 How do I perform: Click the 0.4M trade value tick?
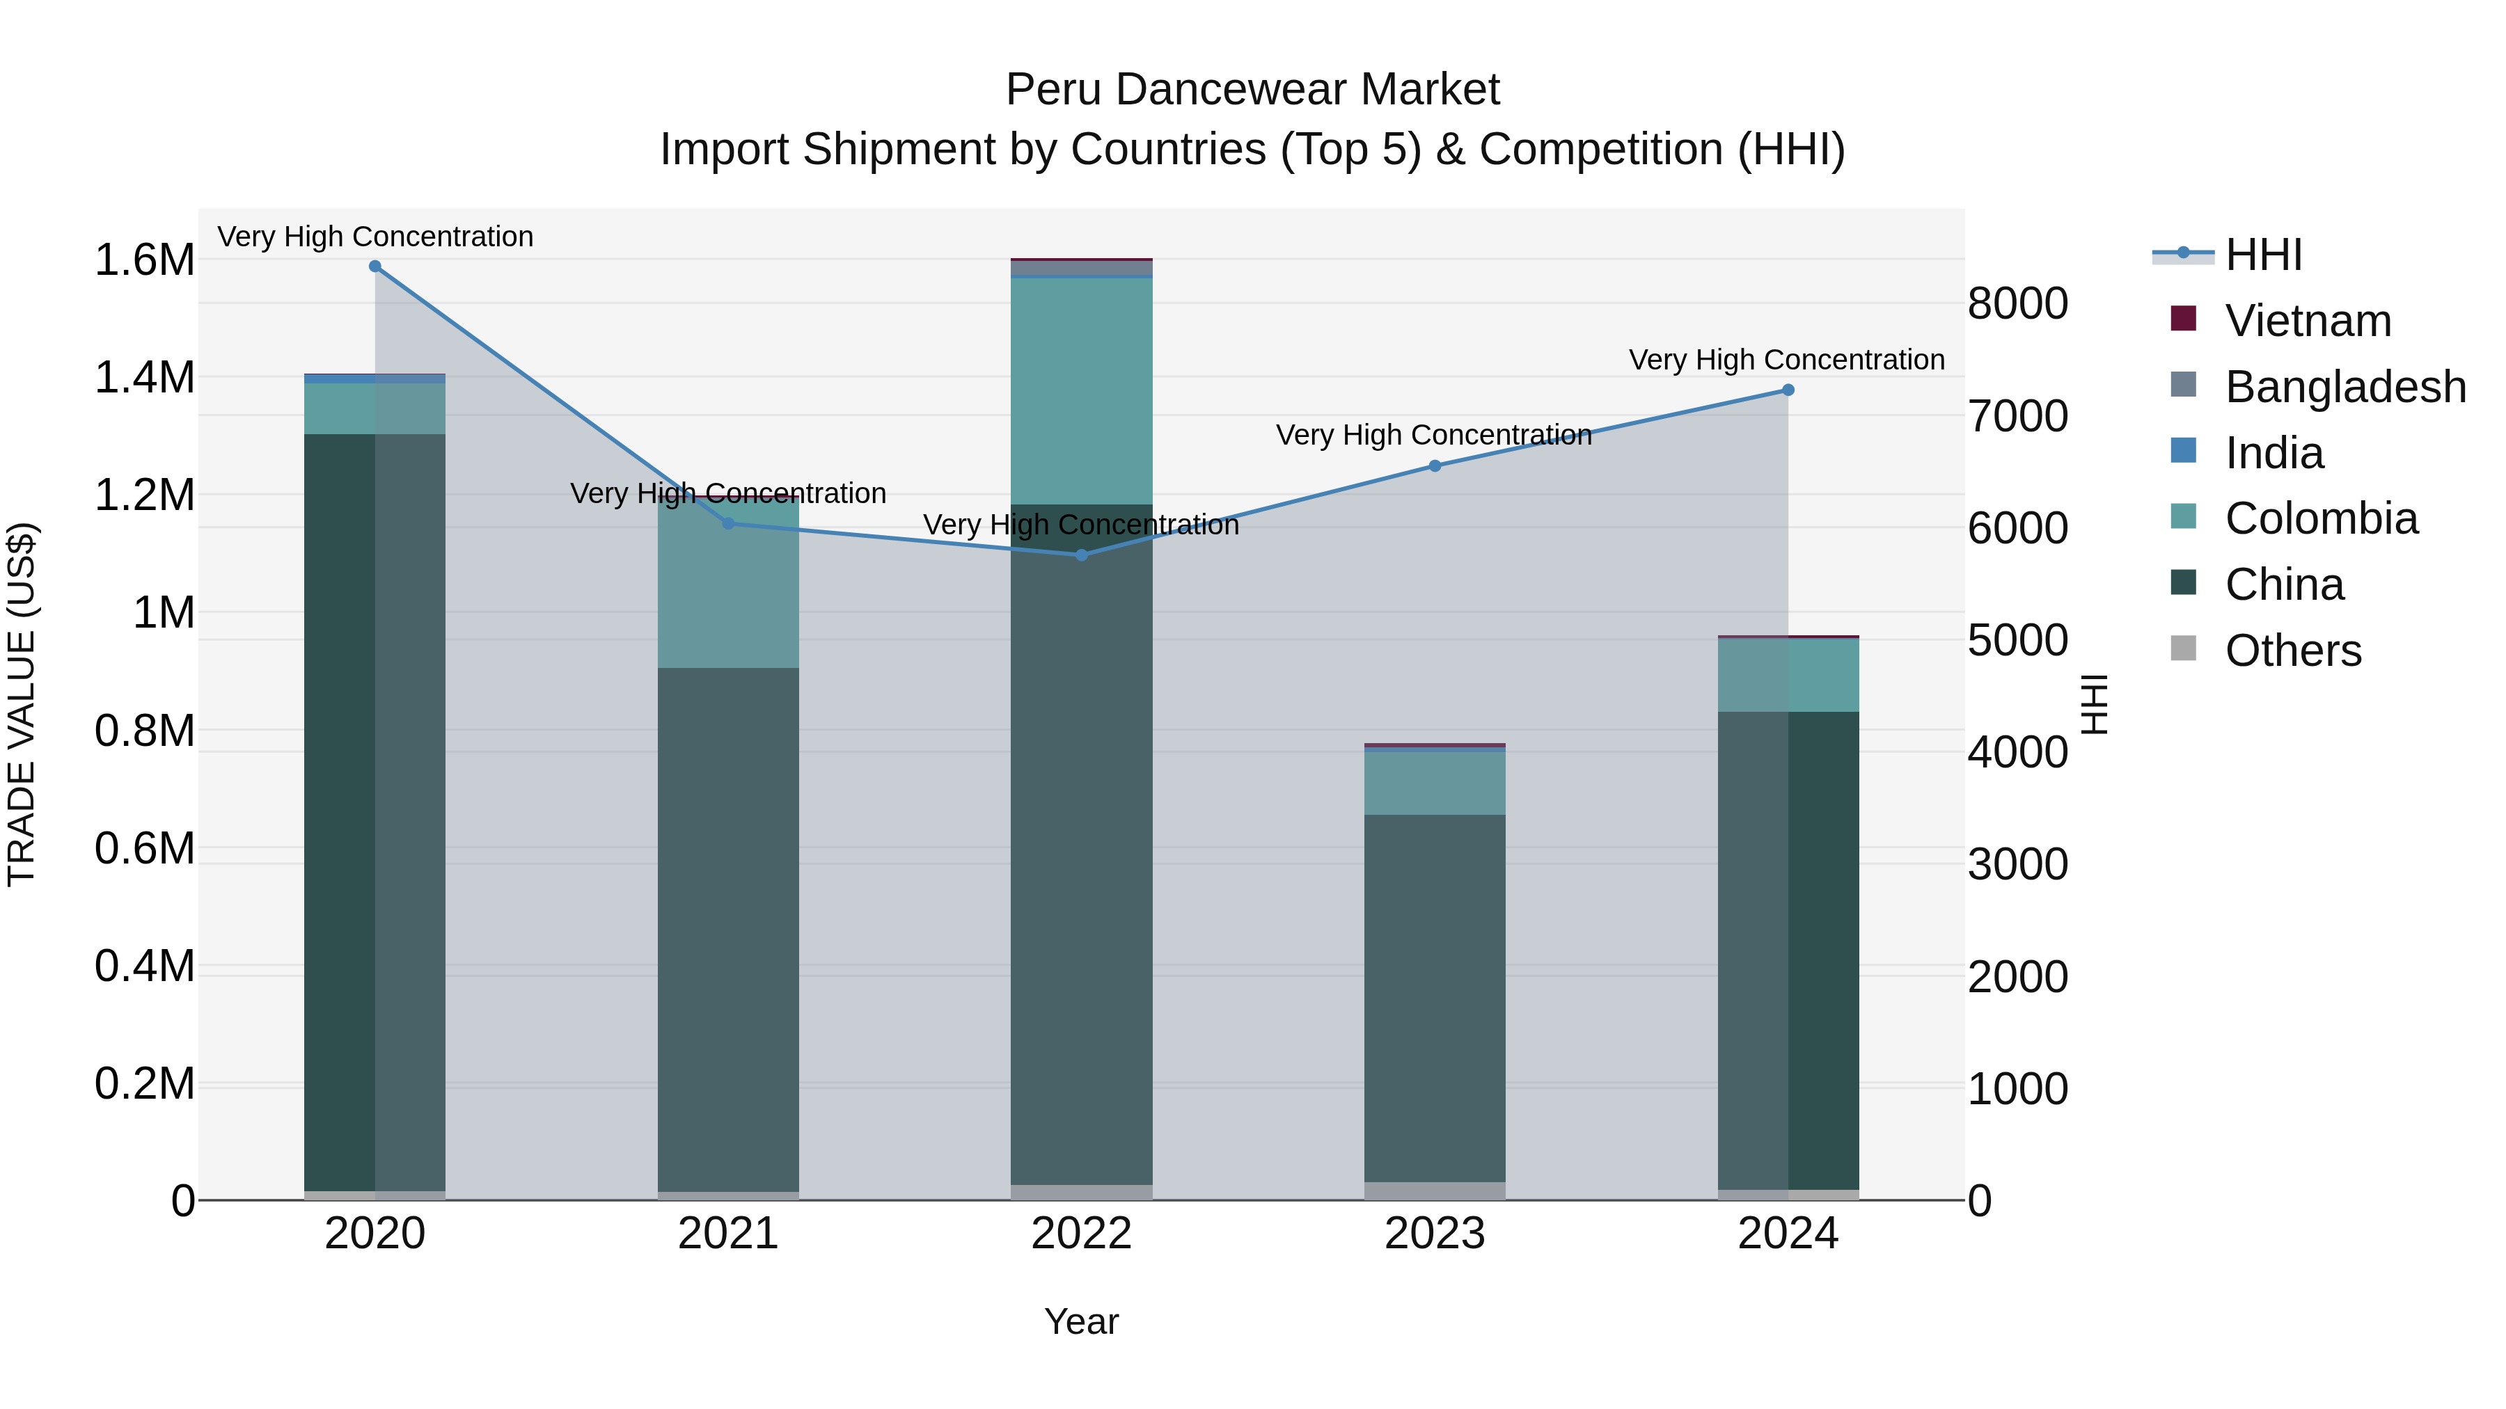[144, 966]
